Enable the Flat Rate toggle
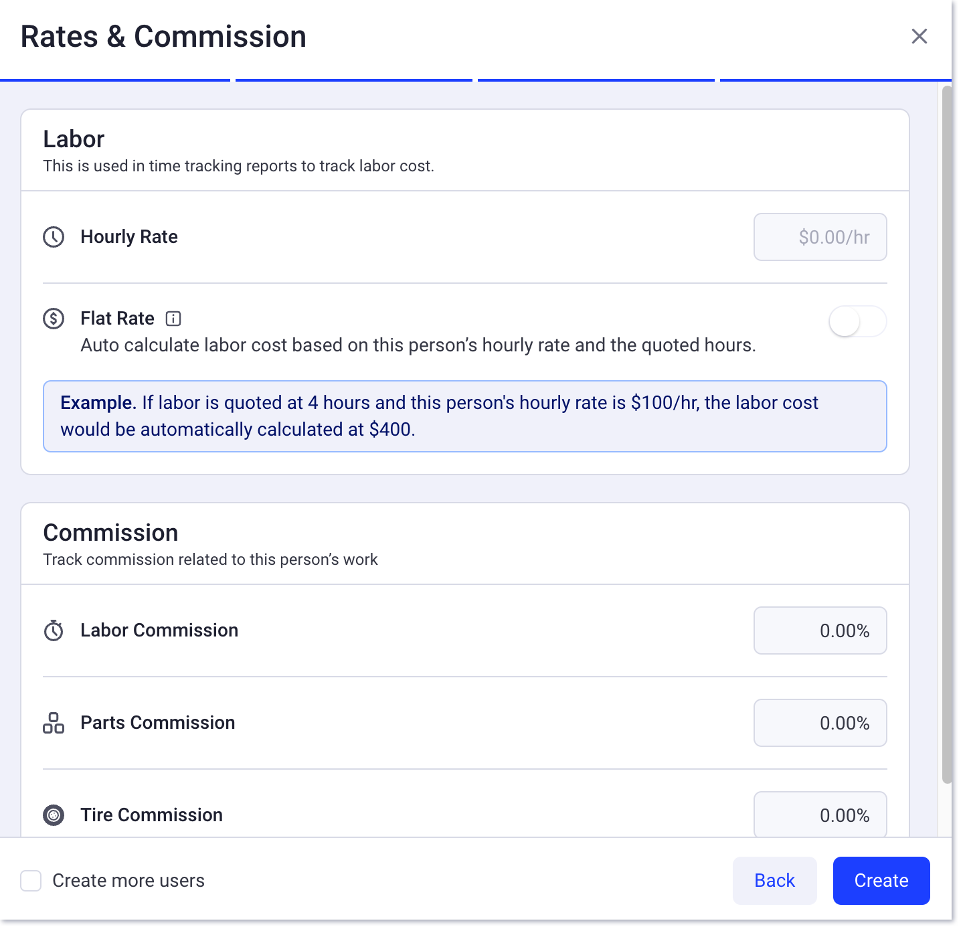This screenshot has width=965, height=933. (x=857, y=321)
